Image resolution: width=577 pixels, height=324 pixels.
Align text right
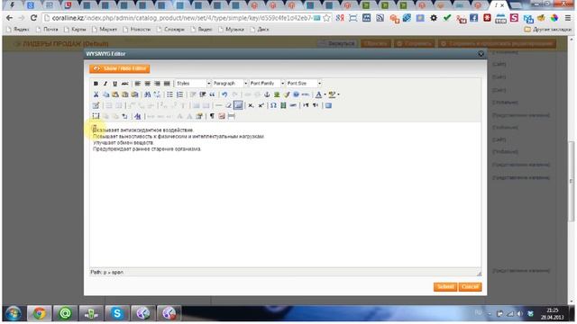coord(157,84)
